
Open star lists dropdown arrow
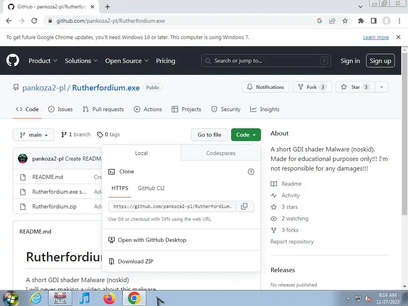[381, 87]
